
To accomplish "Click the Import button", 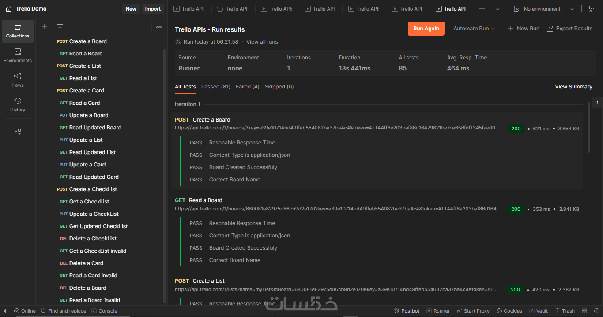I will pyautogui.click(x=153, y=9).
